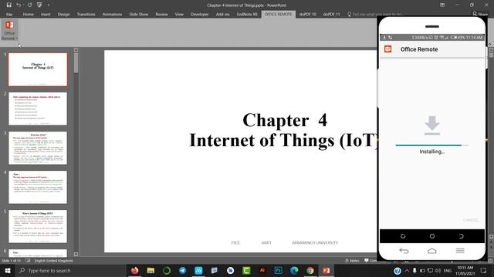
Task: Click spell check icon in status bar
Action: point(28,261)
